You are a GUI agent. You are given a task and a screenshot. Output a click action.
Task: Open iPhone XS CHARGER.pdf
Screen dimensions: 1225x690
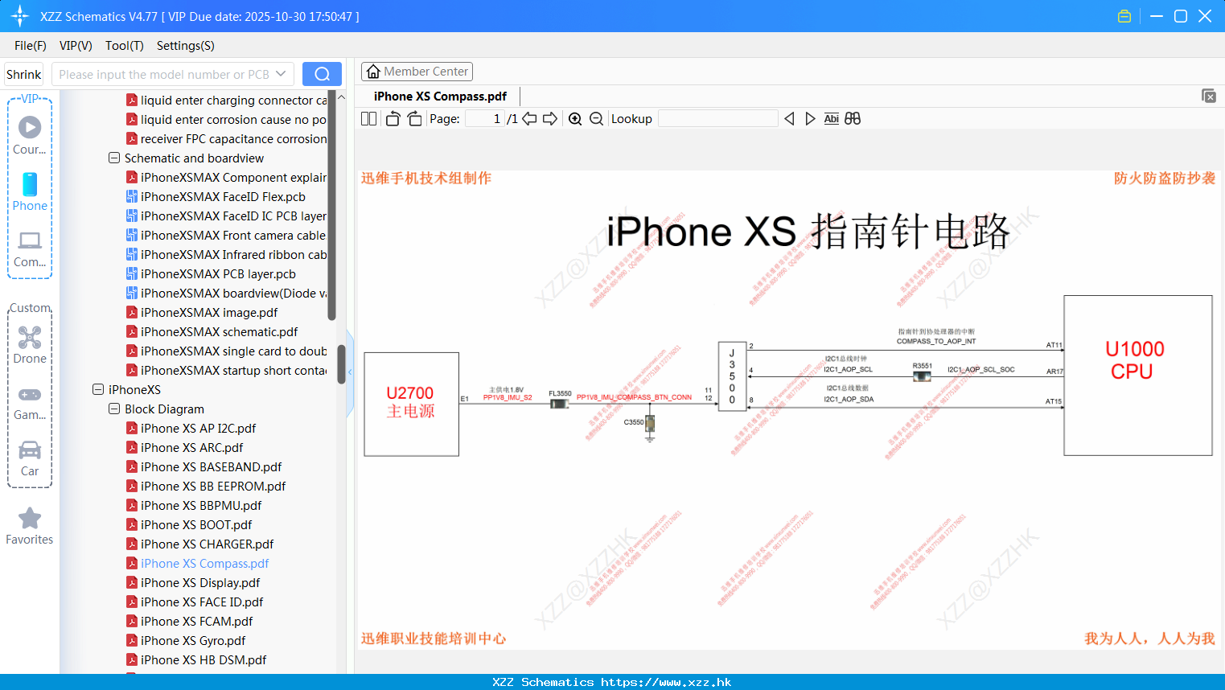(x=207, y=544)
